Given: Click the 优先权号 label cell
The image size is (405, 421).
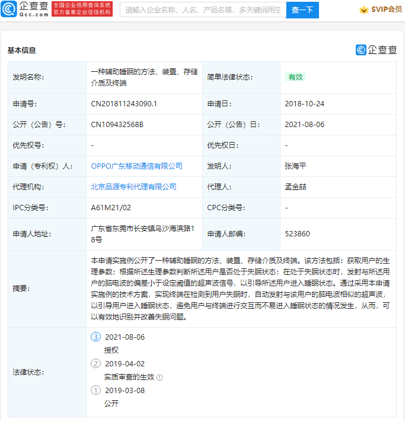Looking at the screenshot, I should click(47, 145).
